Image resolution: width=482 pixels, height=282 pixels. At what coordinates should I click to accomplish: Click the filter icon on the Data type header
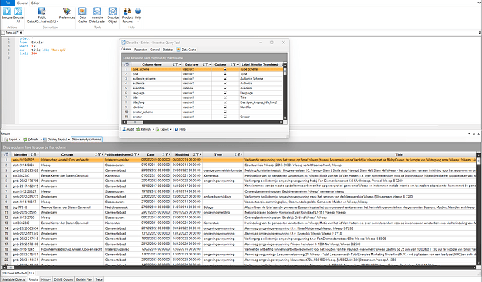coord(207,64)
